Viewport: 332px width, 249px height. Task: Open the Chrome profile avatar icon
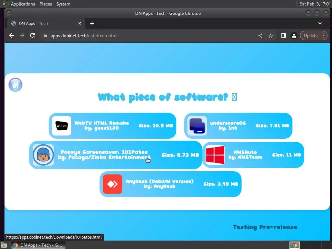[x=294, y=36]
